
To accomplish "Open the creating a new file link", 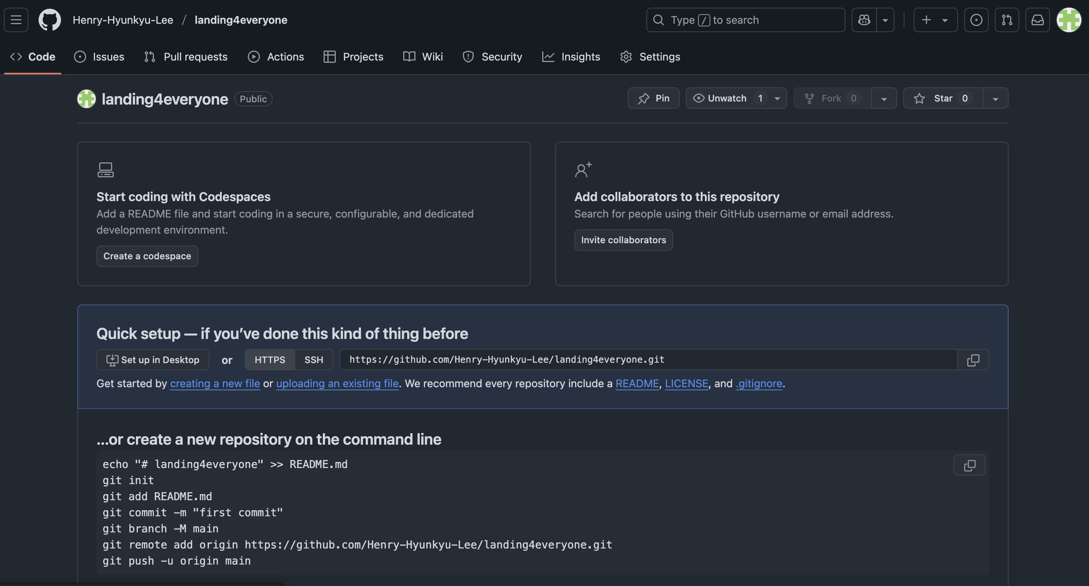I will point(215,383).
